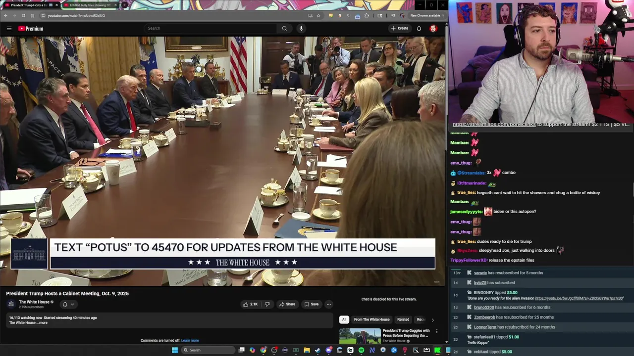
Task: Open the YouTube hamburger guide menu
Action: 9,28
